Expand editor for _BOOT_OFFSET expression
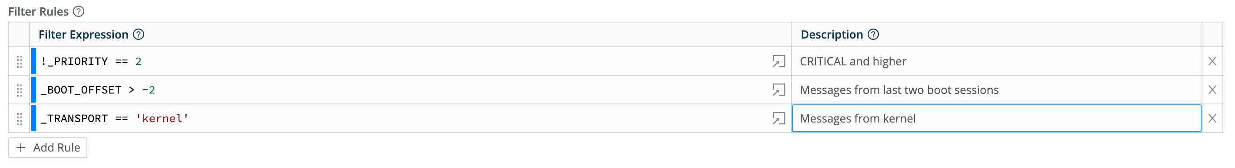1235x168 pixels. tap(779, 90)
